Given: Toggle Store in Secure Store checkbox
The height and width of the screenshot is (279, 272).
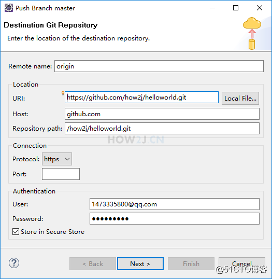Looking at the screenshot, I should coord(16,232).
